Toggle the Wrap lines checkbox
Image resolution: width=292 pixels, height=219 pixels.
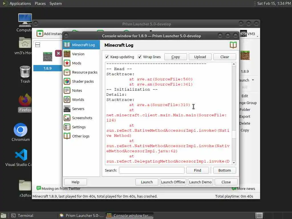[x=140, y=57]
